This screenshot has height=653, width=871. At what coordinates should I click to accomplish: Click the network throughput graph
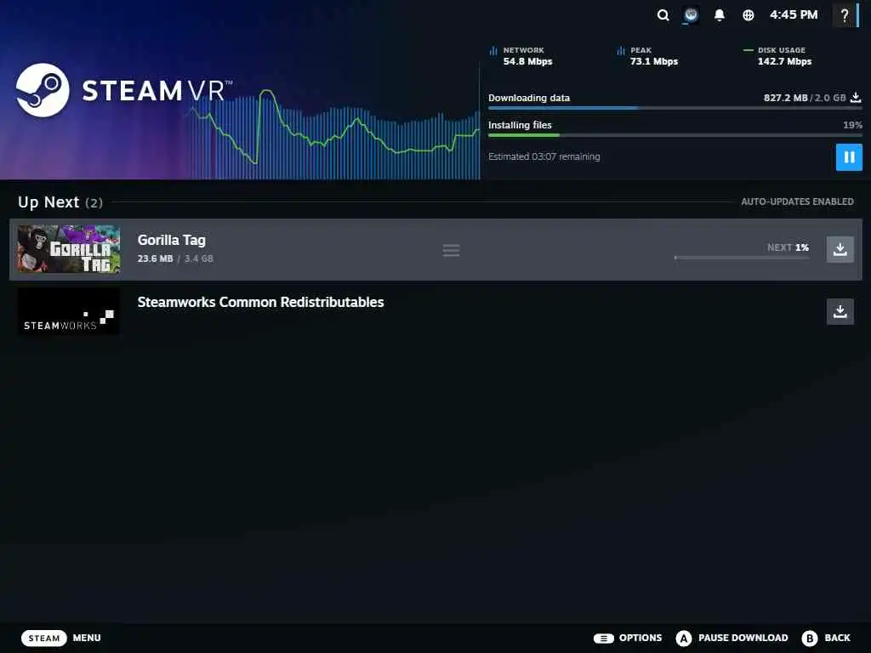coord(333,133)
